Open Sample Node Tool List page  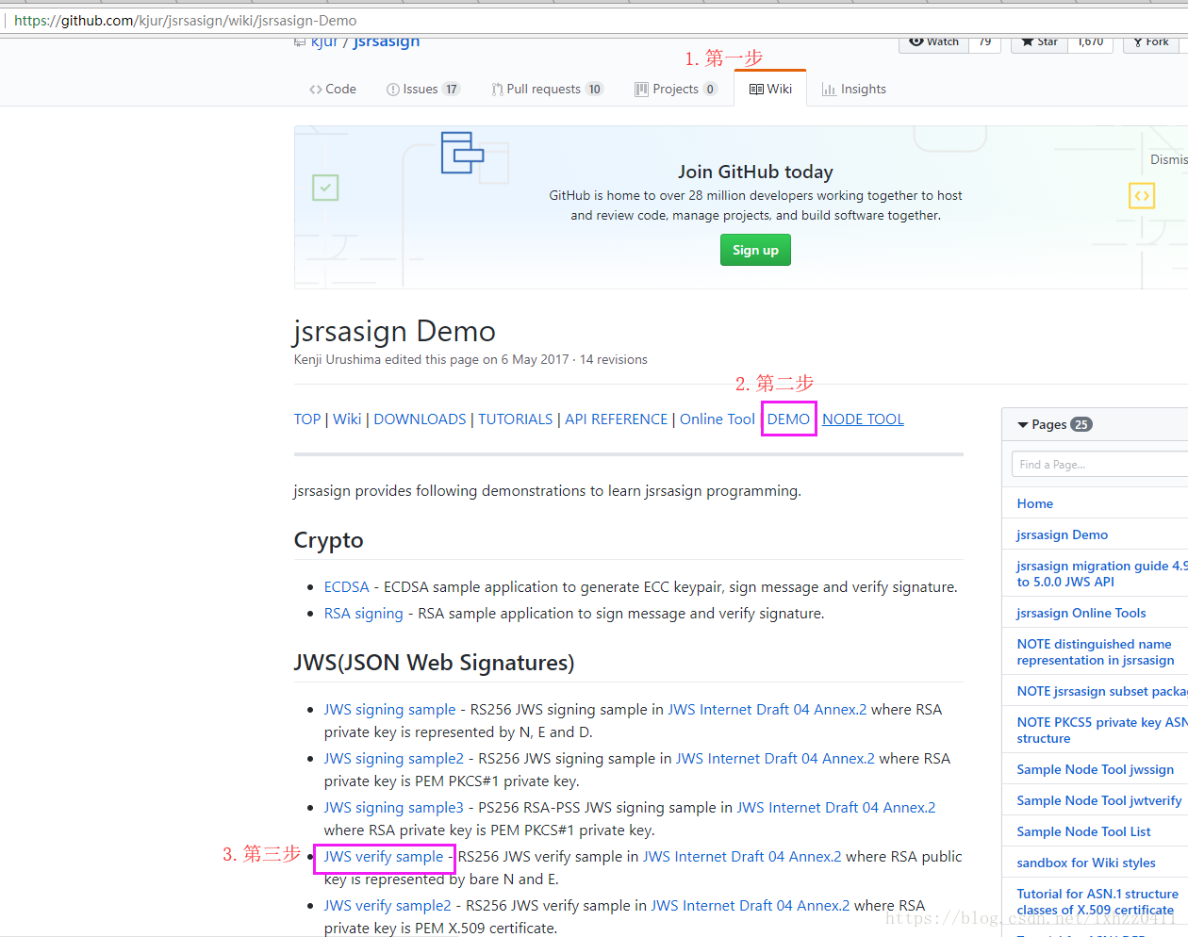click(x=1084, y=831)
